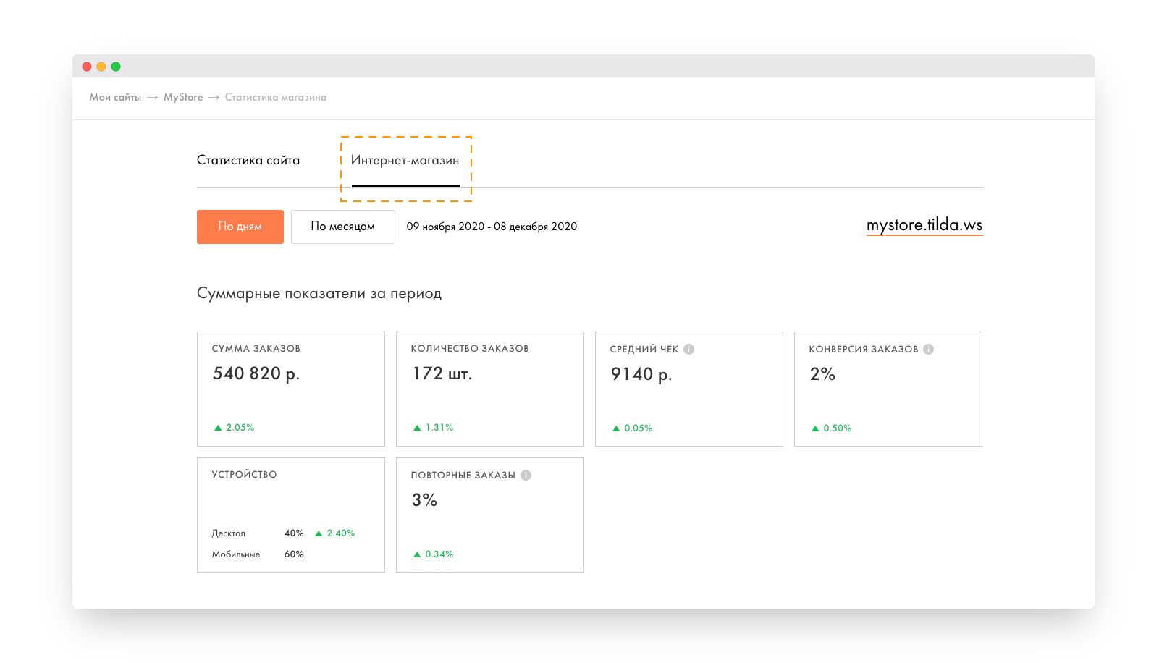Click the 9140 р. average check value

click(x=641, y=374)
